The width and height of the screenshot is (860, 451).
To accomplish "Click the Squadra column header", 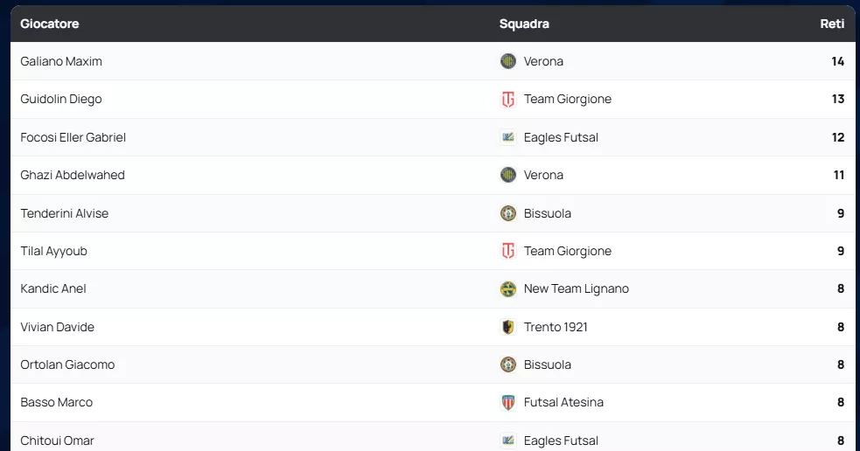I will point(524,24).
